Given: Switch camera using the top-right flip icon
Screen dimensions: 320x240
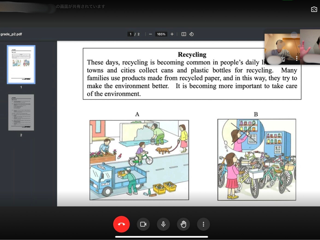Looking at the screenshot, I should pos(314,9).
